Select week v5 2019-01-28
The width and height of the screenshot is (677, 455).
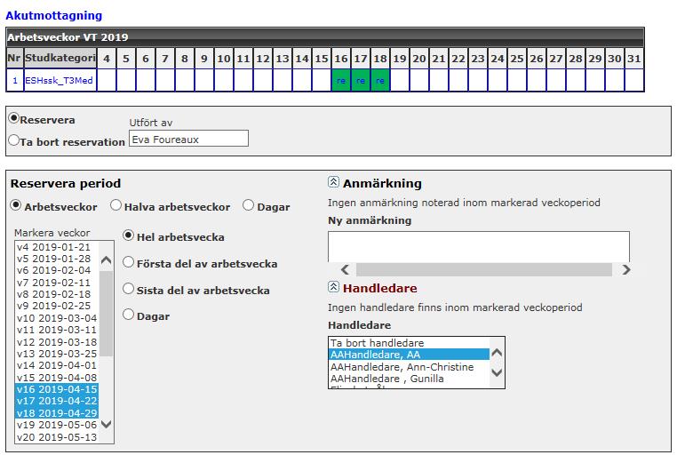point(57,259)
